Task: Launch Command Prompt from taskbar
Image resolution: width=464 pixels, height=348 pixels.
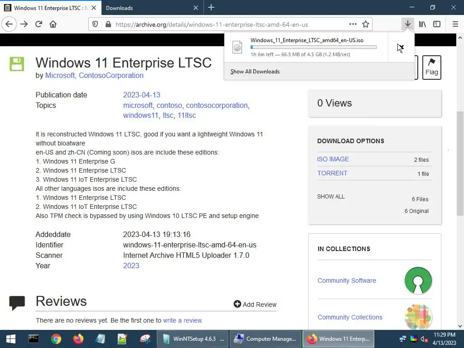Action: (34, 339)
